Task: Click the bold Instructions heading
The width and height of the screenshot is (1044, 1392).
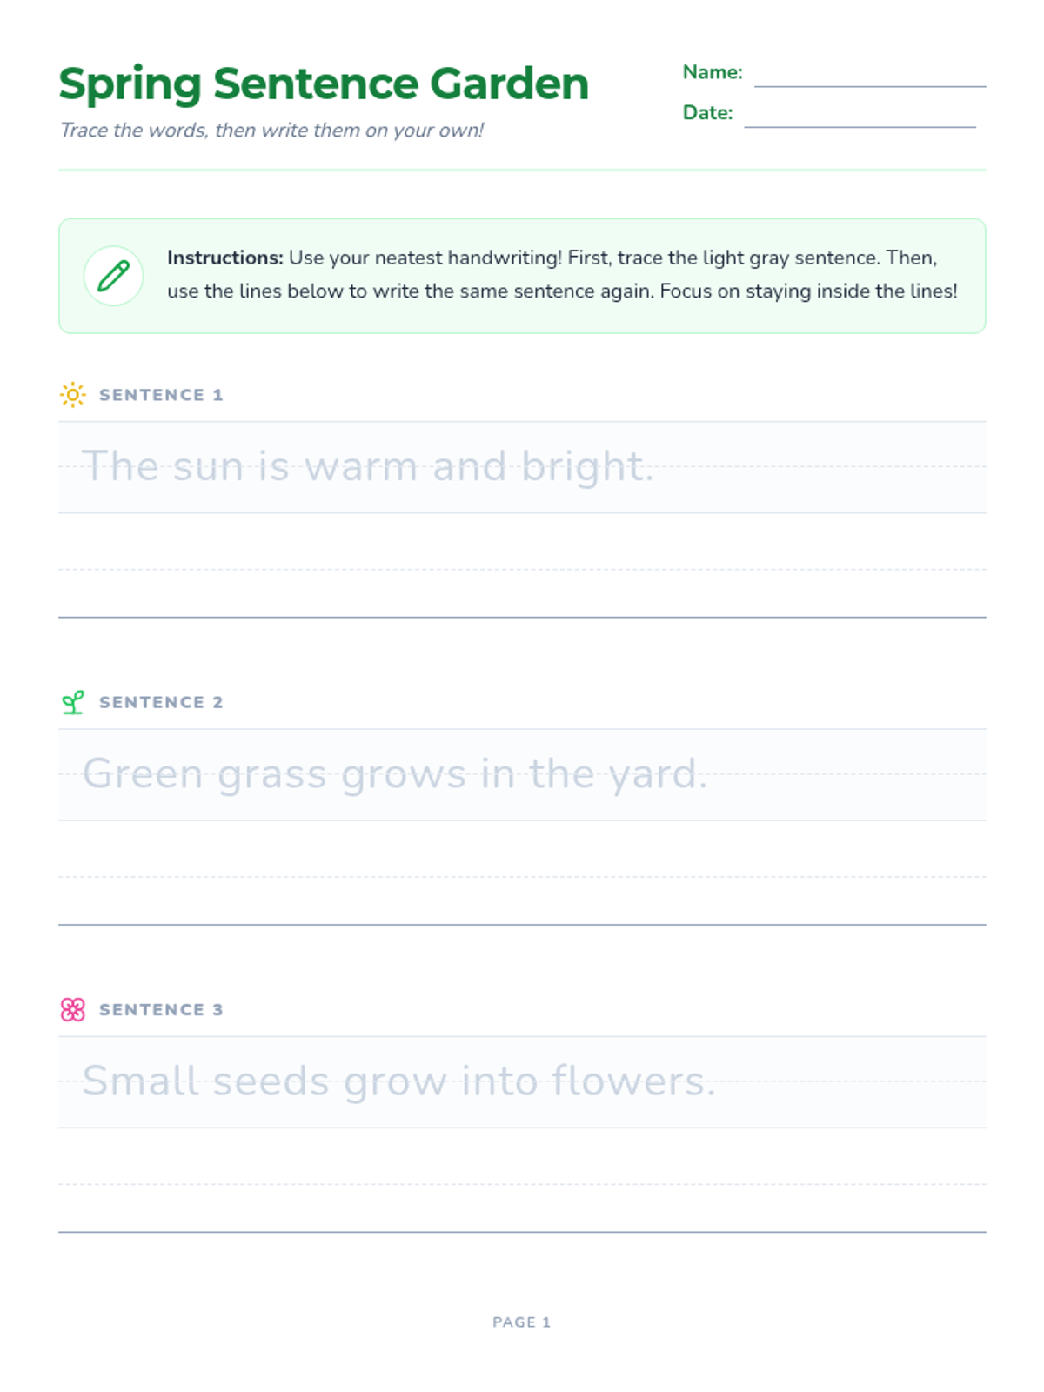Action: pyautogui.click(x=225, y=258)
